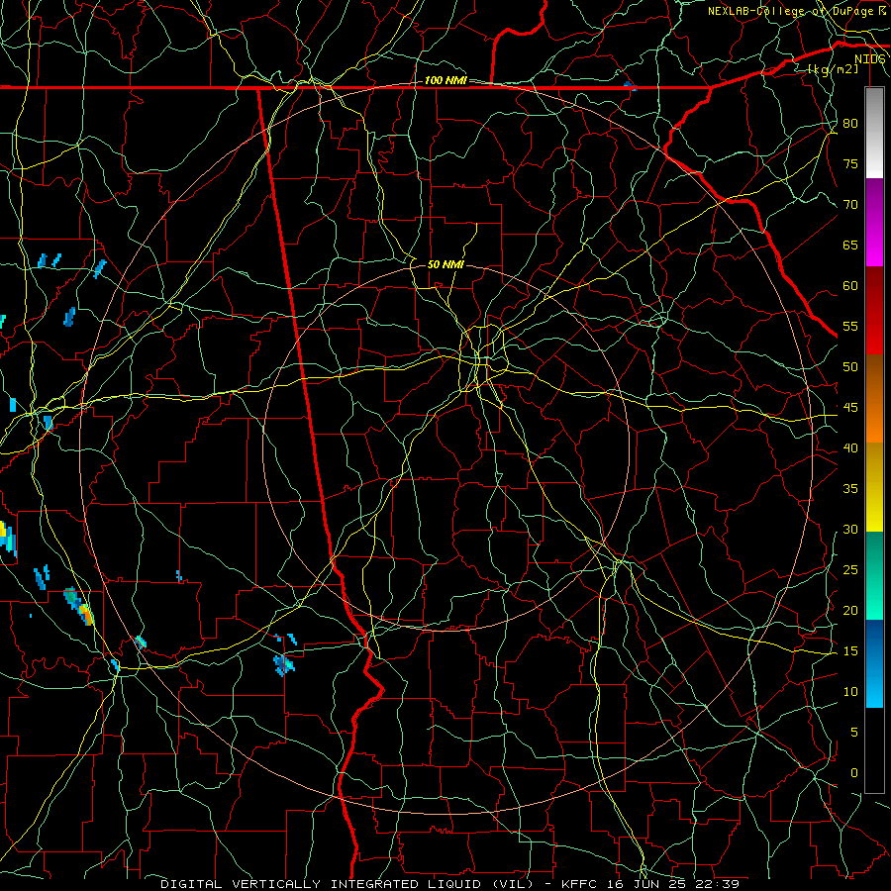Click the legend value 5
Image resolution: width=891 pixels, height=891 pixels.
tap(854, 733)
